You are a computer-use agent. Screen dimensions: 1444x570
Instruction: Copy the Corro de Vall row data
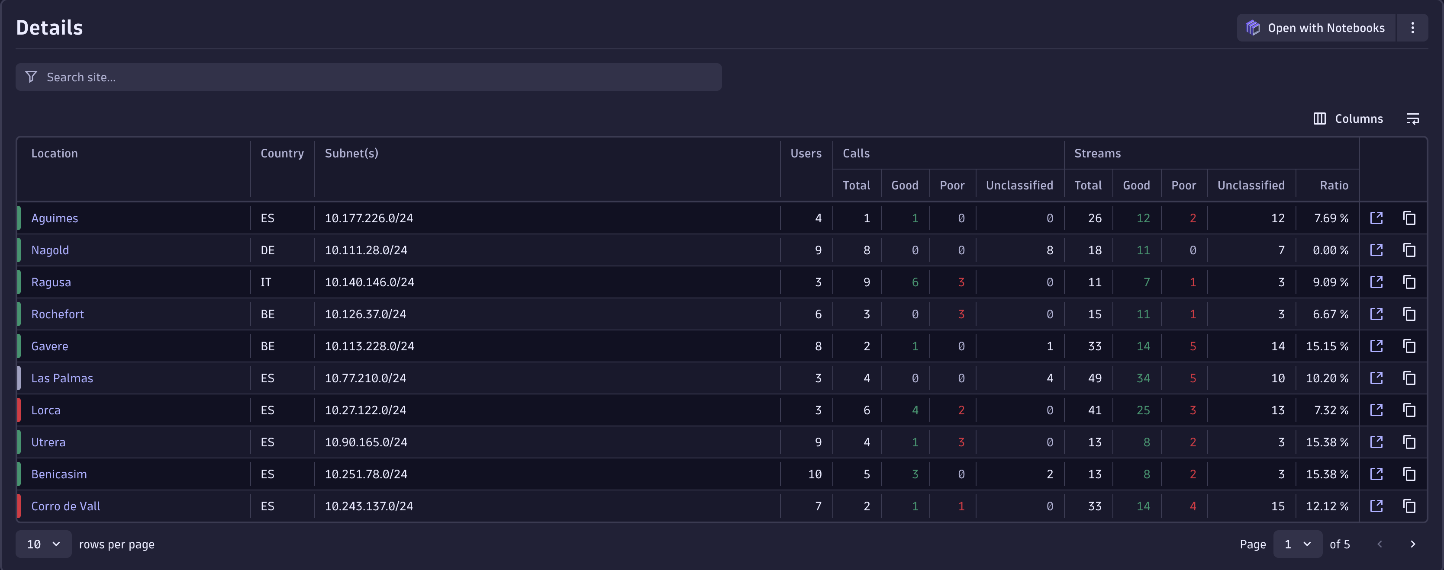click(x=1410, y=506)
